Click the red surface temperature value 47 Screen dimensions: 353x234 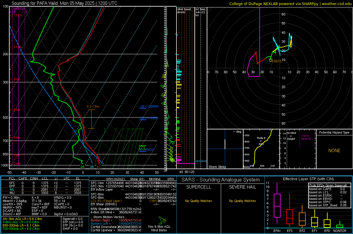pos(98,167)
